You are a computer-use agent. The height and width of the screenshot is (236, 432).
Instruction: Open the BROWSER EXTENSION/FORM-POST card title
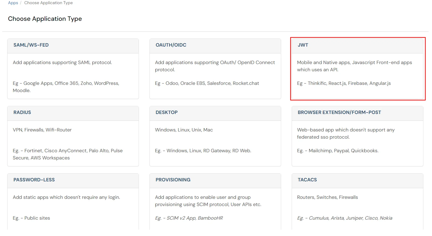click(339, 113)
